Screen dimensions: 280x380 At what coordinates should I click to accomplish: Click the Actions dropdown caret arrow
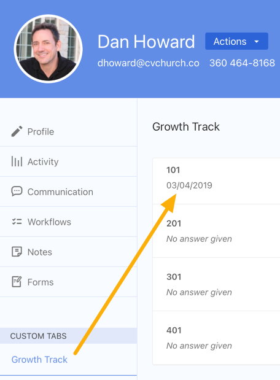click(x=257, y=42)
